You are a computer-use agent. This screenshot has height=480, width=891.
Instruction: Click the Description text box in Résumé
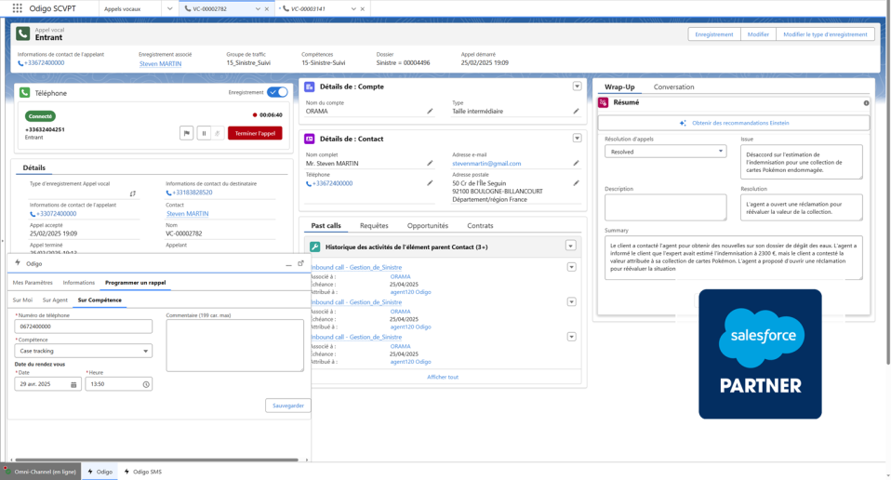coord(665,207)
